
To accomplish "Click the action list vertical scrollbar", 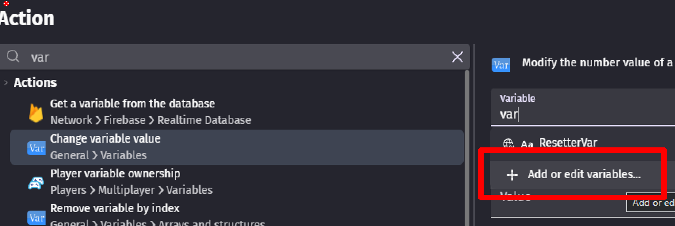I will click(467, 148).
